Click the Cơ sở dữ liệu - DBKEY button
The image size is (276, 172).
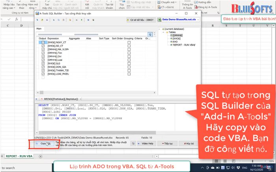140,19
